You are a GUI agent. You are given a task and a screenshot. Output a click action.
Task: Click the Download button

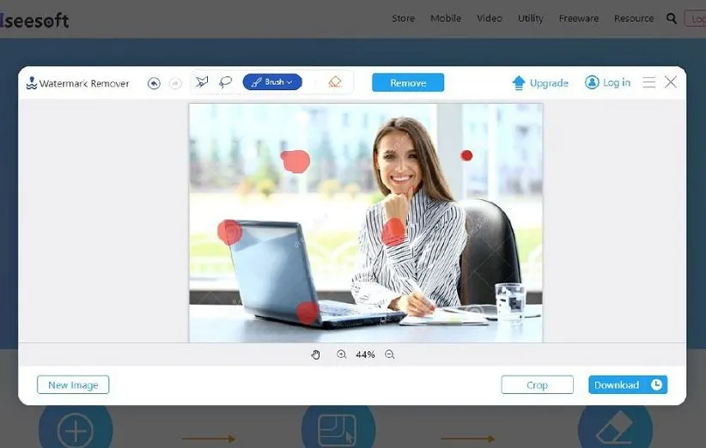pyautogui.click(x=628, y=385)
